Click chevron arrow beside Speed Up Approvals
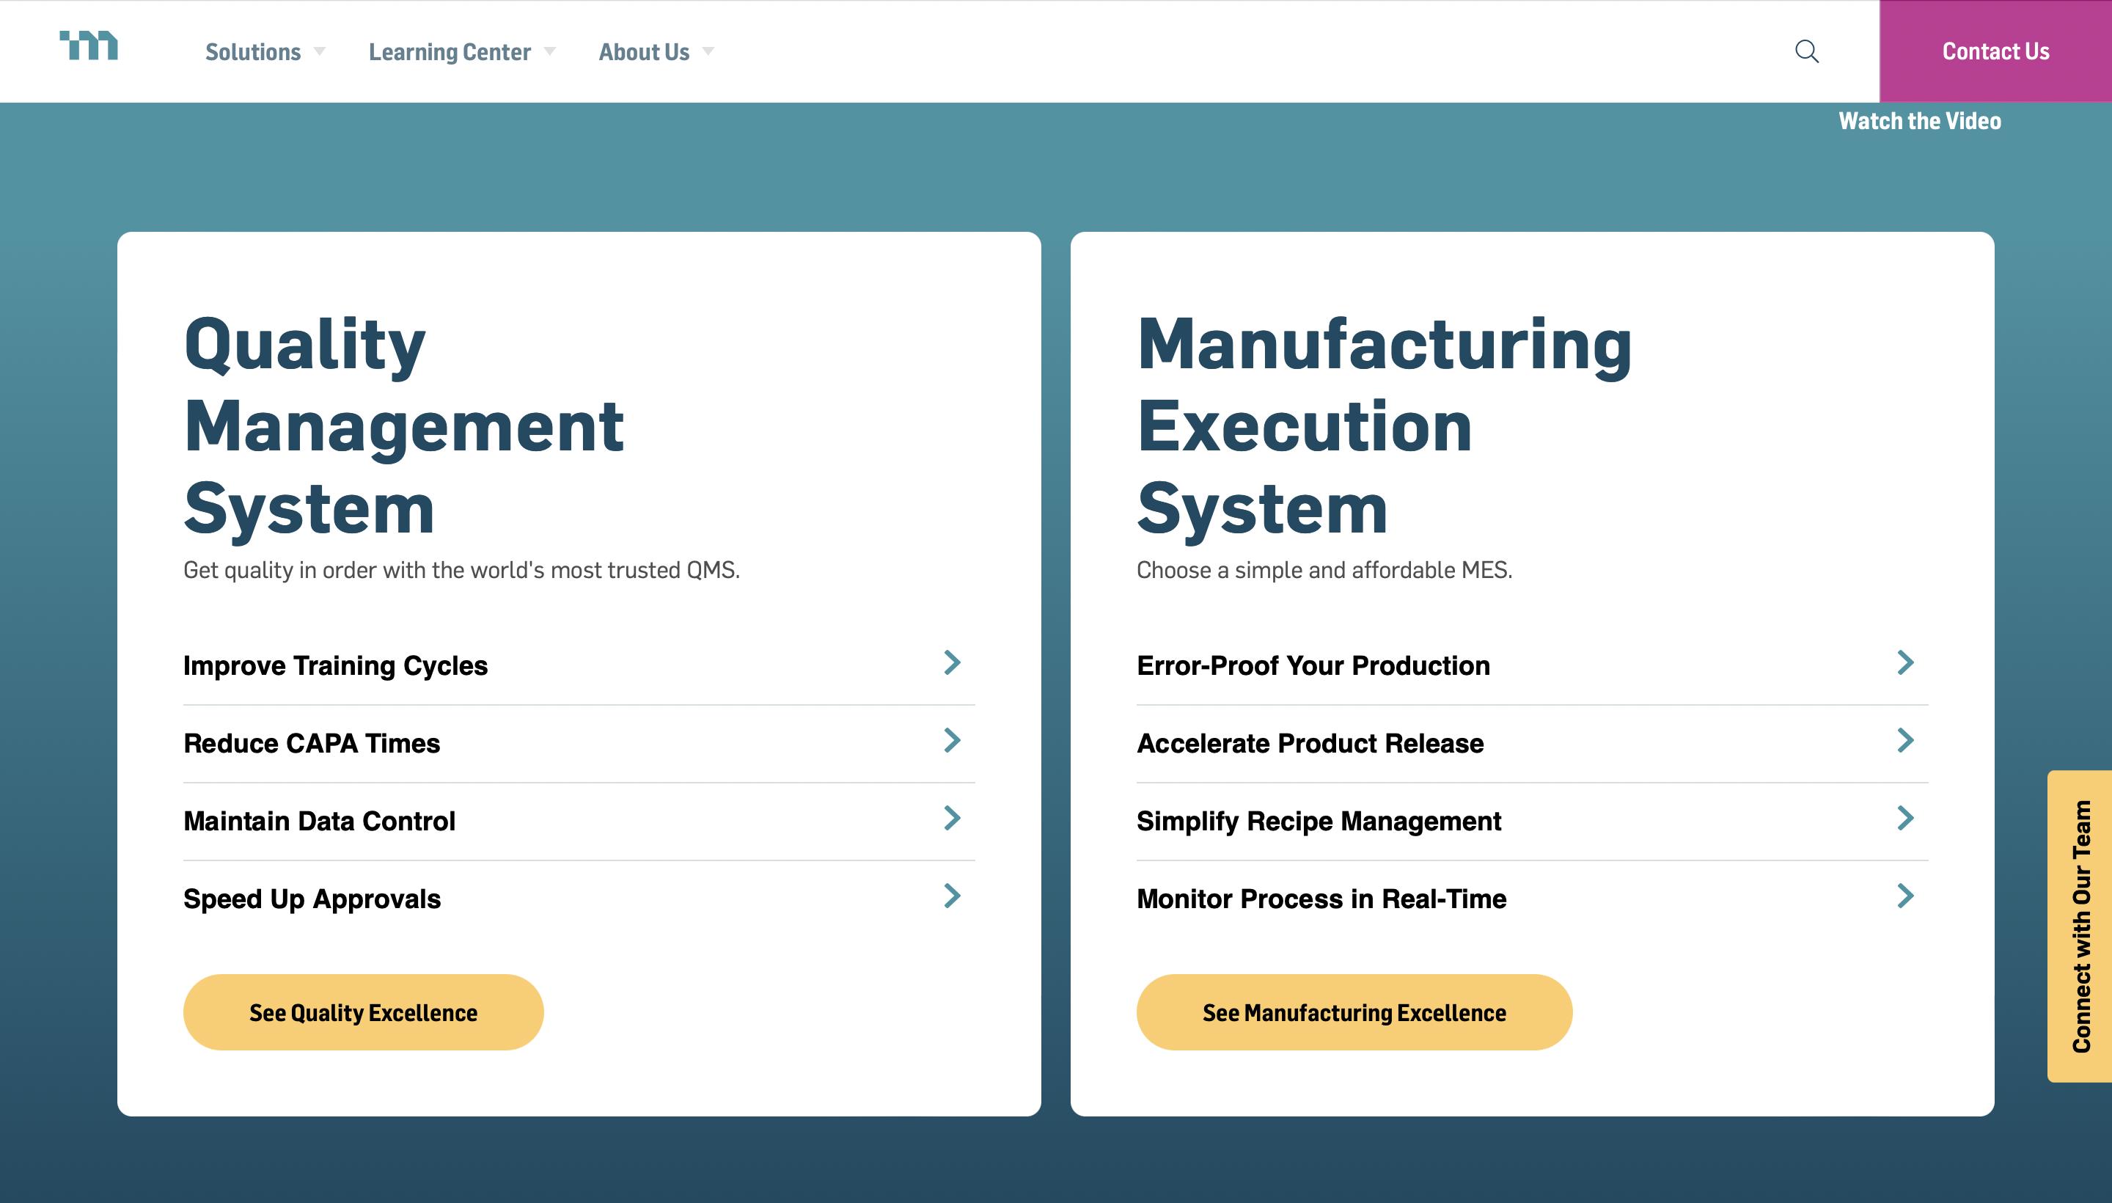 click(x=953, y=896)
